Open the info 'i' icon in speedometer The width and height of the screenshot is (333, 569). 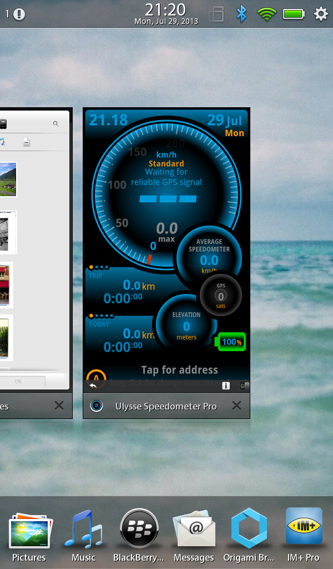tap(226, 386)
